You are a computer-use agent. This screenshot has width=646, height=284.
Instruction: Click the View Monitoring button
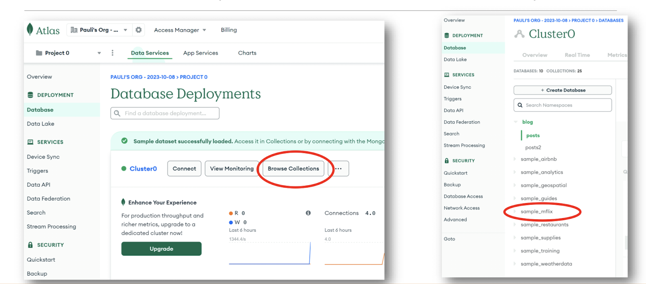pos(232,168)
